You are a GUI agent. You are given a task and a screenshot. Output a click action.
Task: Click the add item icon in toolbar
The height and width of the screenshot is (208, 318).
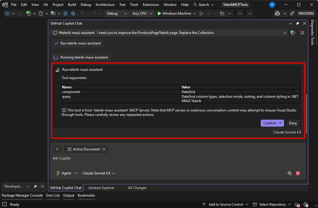(x=53, y=13)
